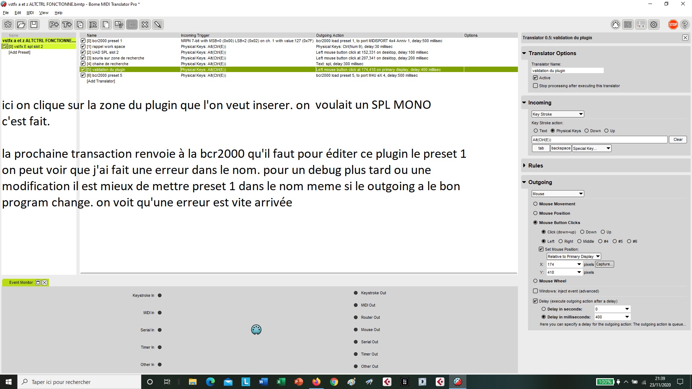Open the Incoming trigger type dropdown showing Key Stroke
This screenshot has height=389, width=692.
tap(558, 114)
